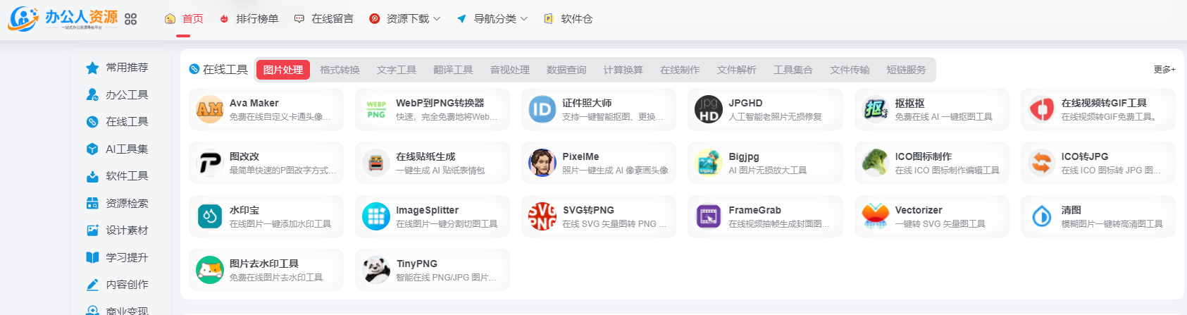Switch to the 翻译工具 tab
The image size is (1187, 315).
click(453, 70)
